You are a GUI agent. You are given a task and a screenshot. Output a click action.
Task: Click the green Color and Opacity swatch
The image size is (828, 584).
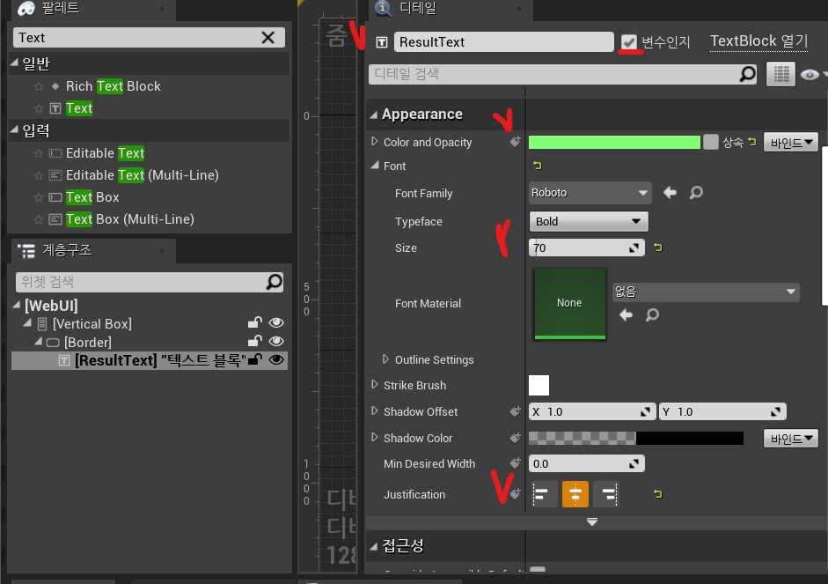[x=614, y=142]
